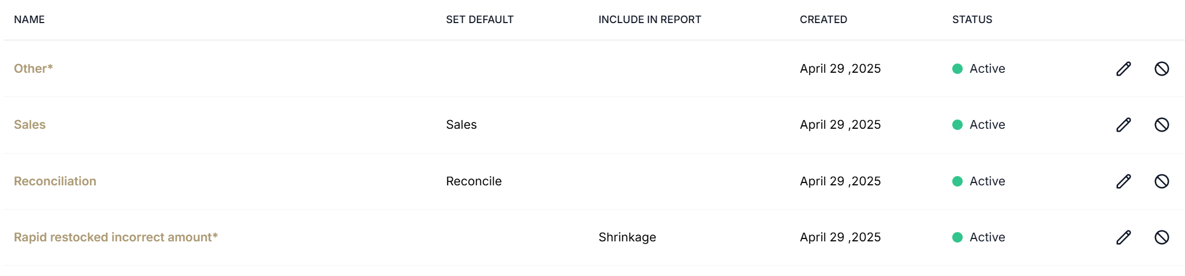Click the STATUS column header
Screen dimensions: 1185x276
point(972,20)
